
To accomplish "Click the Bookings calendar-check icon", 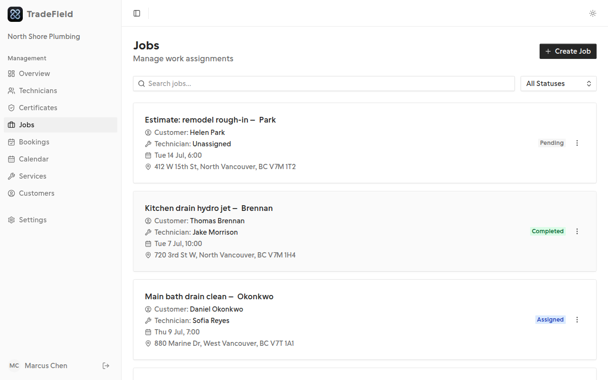I will 11,142.
